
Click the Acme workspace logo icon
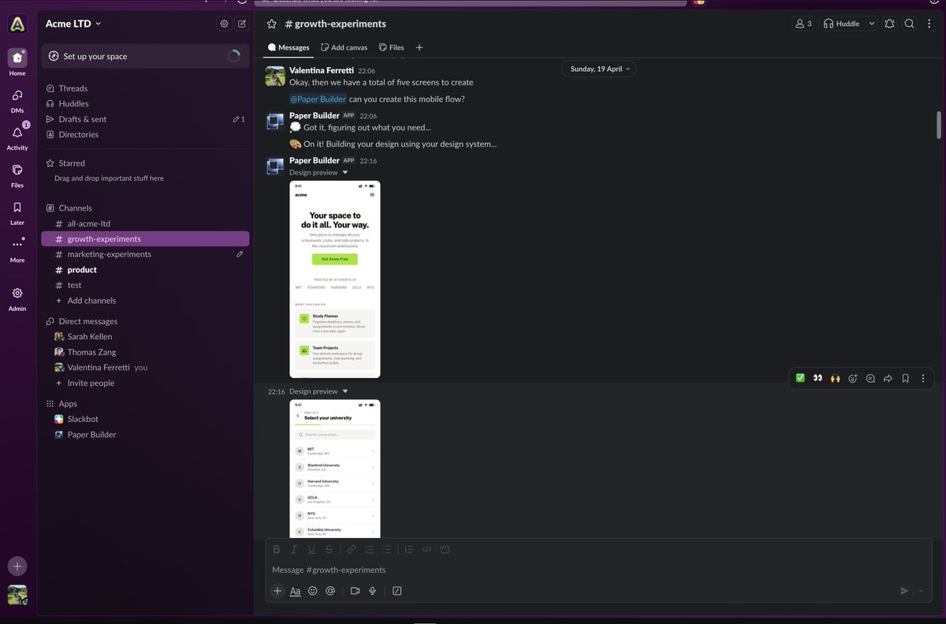(17, 24)
